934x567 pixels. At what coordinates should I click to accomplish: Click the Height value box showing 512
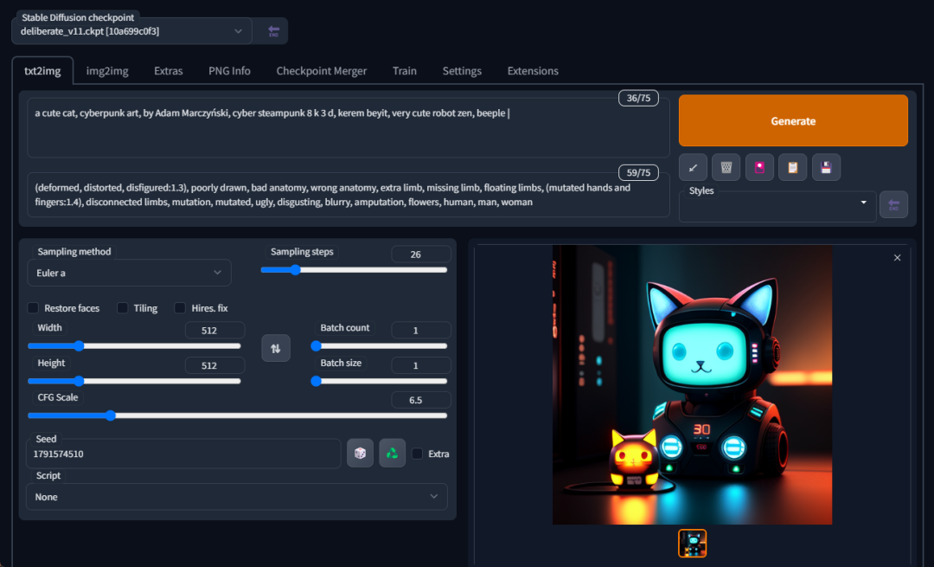tap(214, 365)
